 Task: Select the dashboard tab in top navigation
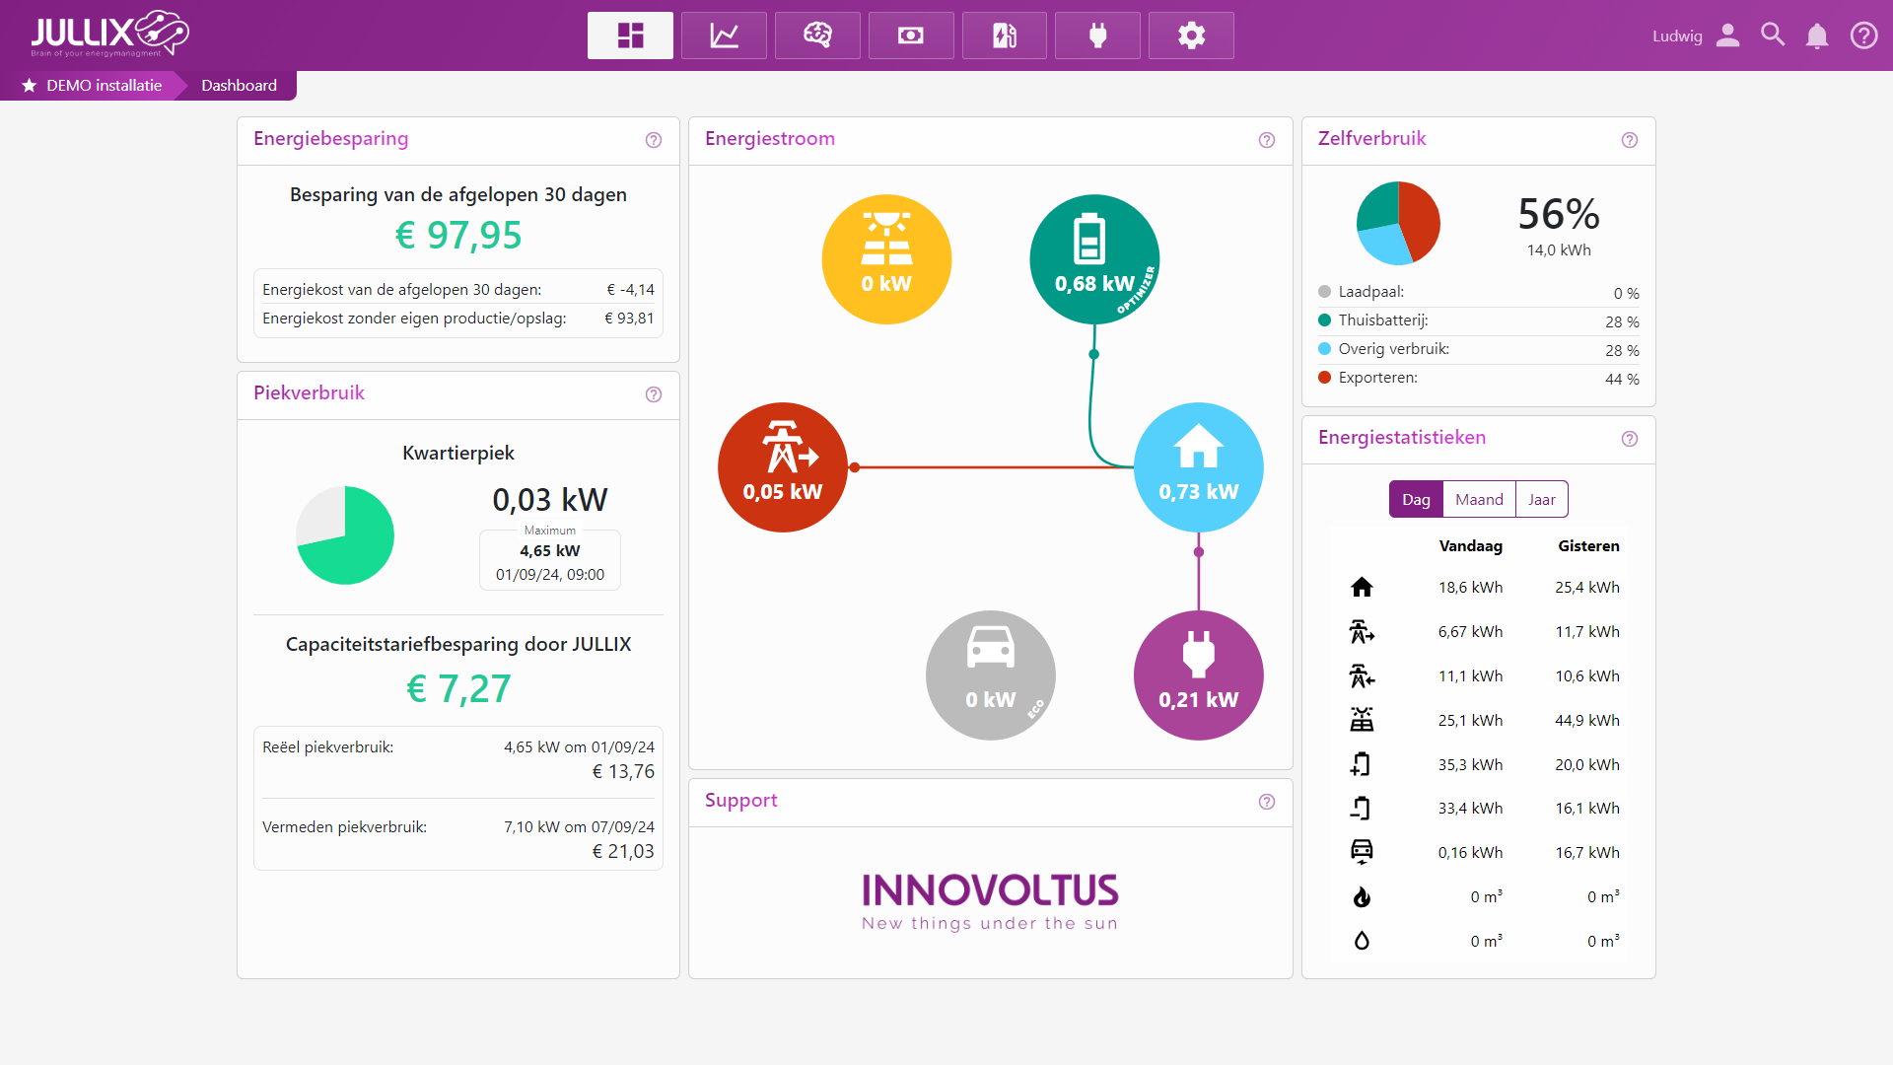pyautogui.click(x=630, y=35)
